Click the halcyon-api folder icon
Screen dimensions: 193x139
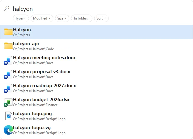point(8,46)
